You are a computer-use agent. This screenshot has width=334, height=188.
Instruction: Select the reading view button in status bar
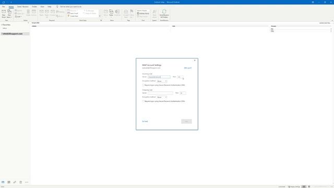click(309, 186)
